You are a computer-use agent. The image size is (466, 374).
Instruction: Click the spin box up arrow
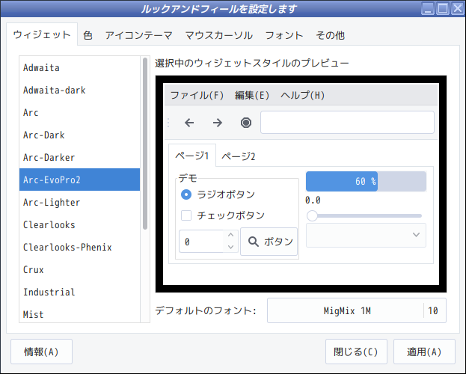pos(230,235)
